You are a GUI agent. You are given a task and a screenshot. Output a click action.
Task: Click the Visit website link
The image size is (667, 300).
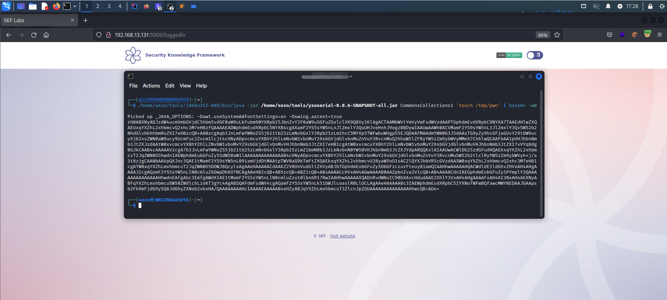coord(343,236)
